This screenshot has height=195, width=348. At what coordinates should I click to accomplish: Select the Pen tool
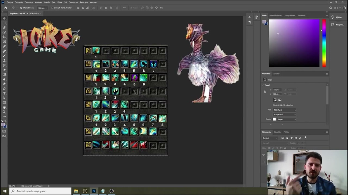(4, 89)
